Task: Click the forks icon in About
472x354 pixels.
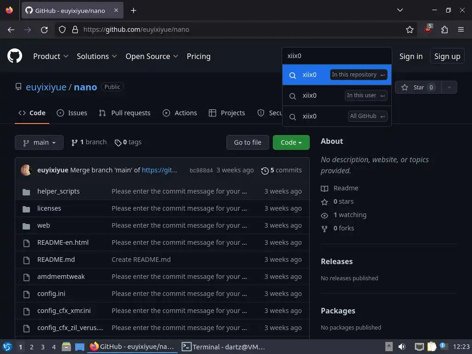Action: pyautogui.click(x=324, y=229)
